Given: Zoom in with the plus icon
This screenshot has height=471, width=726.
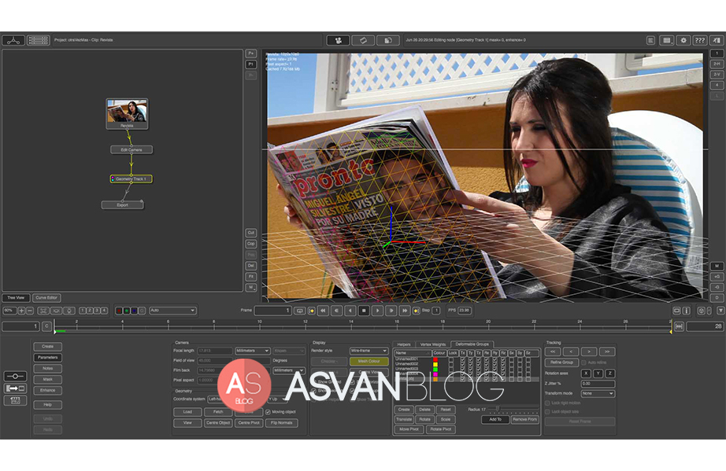Looking at the screenshot, I should (x=21, y=311).
